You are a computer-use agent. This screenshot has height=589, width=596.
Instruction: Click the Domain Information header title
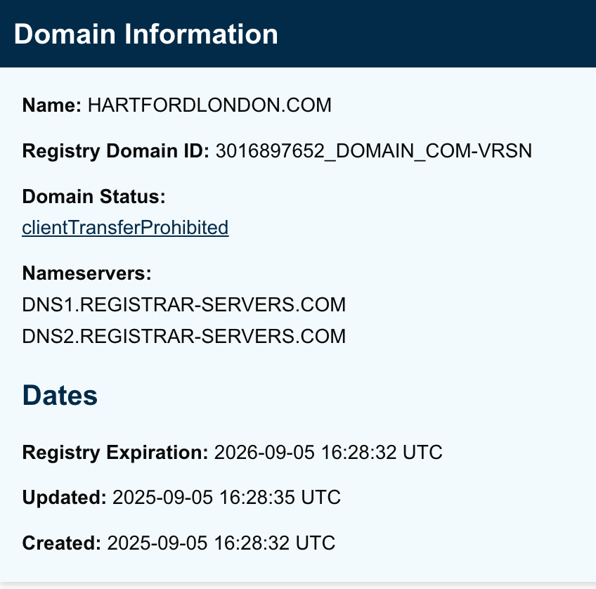[x=145, y=34]
